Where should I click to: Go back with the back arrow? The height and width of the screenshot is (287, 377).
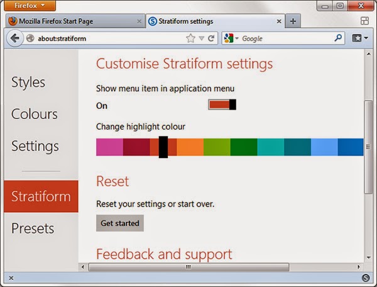[15, 38]
